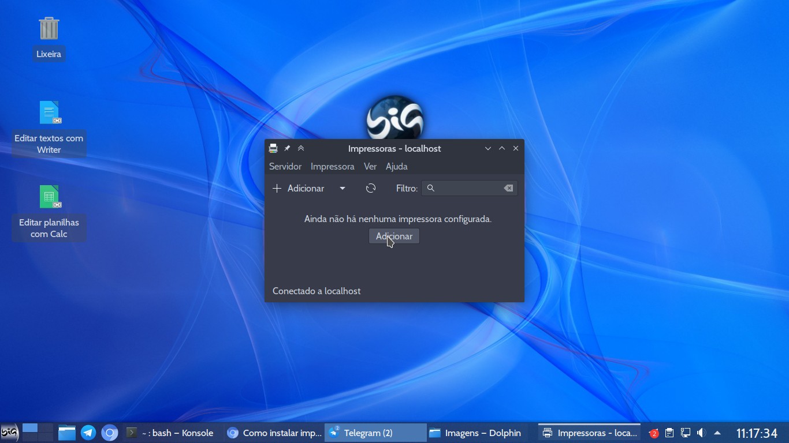Screen dimensions: 789x443
Task: Switch to the Impressoras - loca... task
Action: (x=590, y=433)
